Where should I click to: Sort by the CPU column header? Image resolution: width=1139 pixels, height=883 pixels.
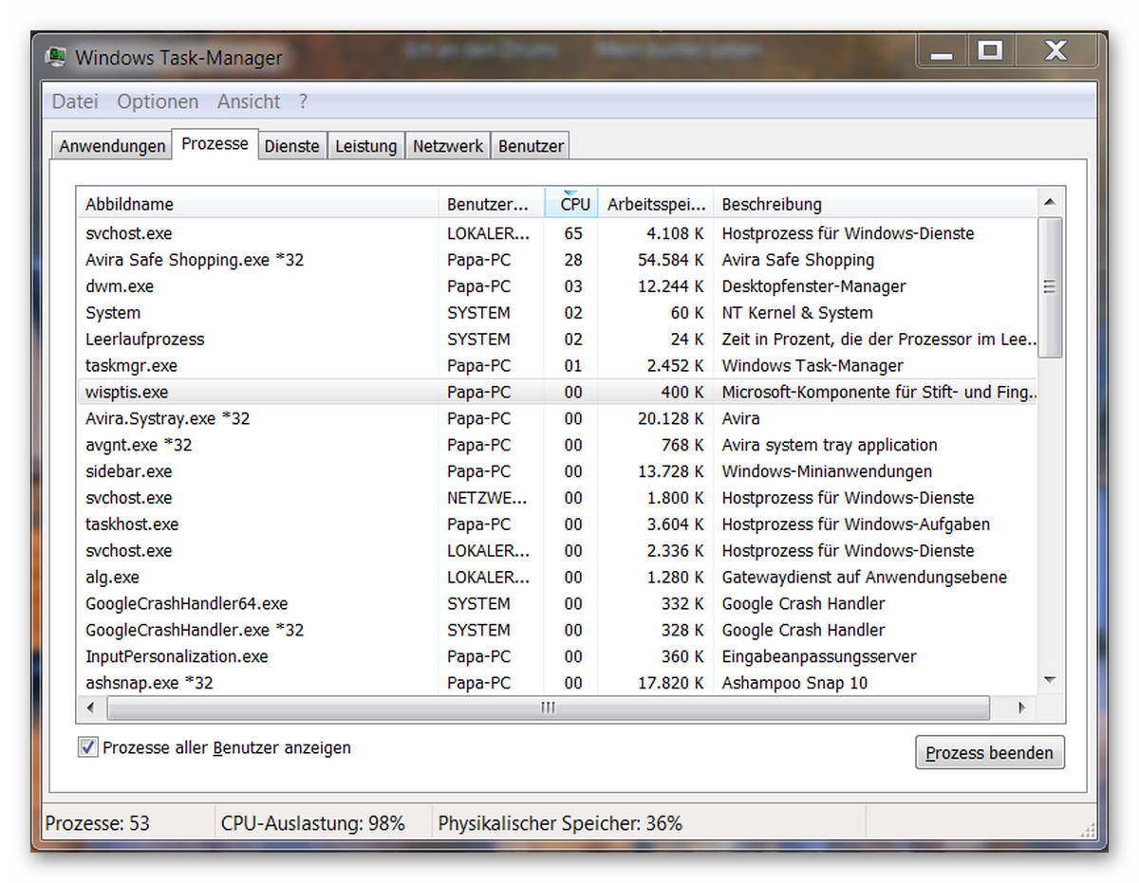point(571,204)
